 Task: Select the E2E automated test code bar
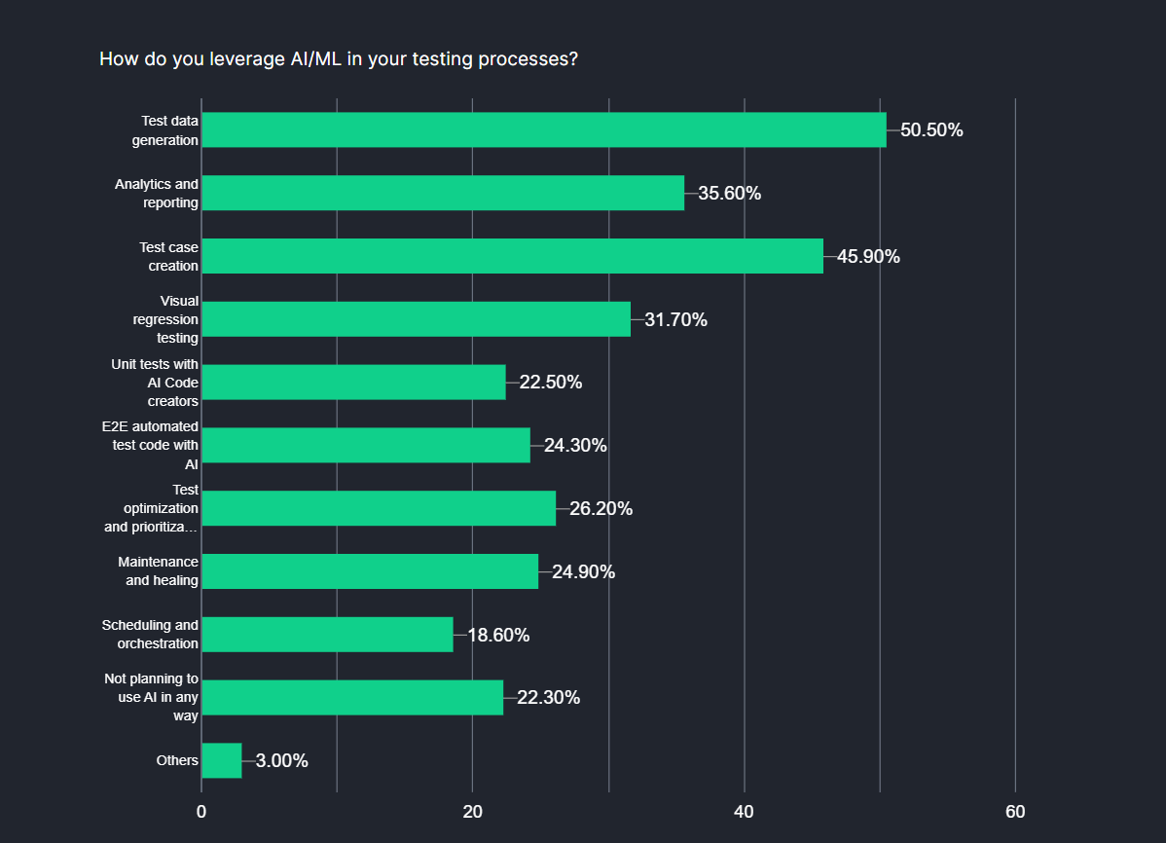coord(366,445)
